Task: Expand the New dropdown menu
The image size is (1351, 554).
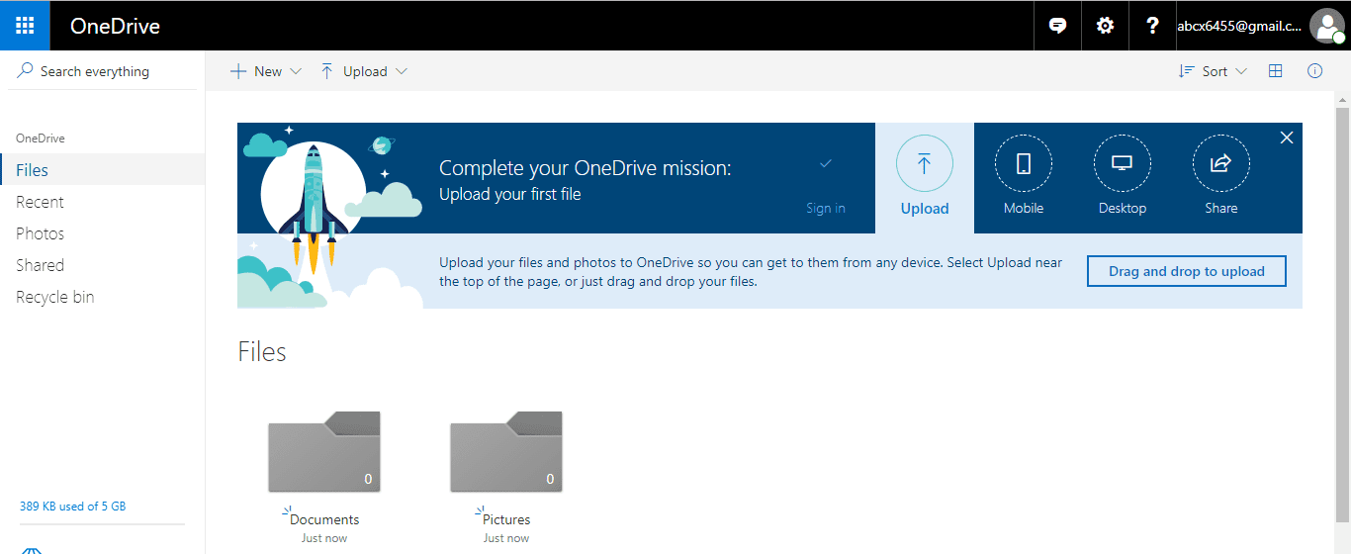Action: (266, 71)
